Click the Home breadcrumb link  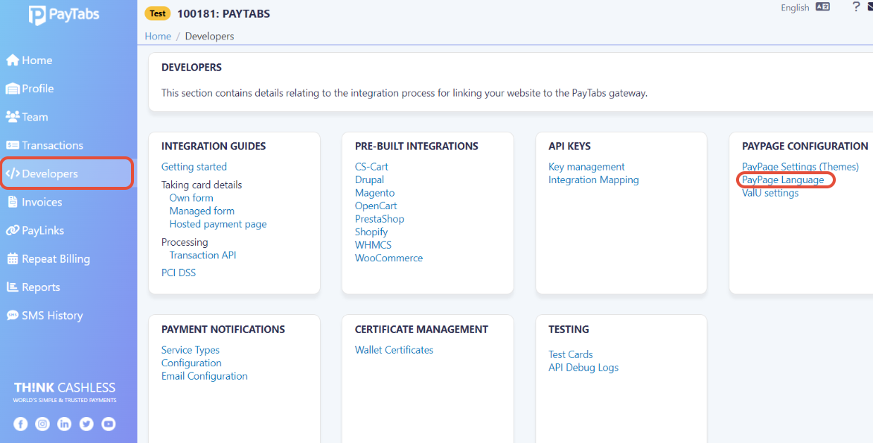click(158, 36)
